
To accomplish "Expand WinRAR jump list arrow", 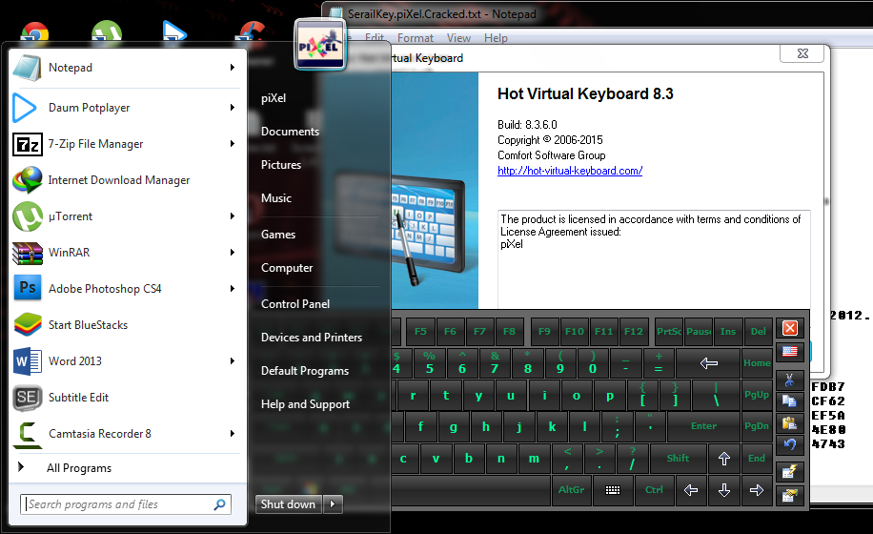I will pos(233,253).
